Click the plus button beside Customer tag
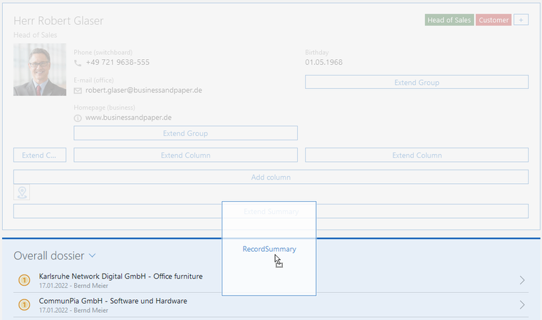542x320 pixels. pos(521,20)
